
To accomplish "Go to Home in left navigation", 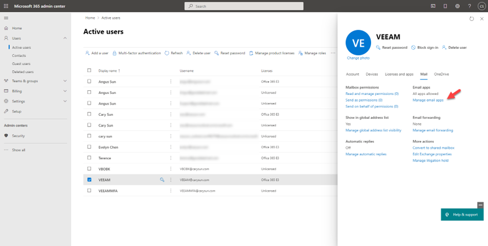I will coord(17,28).
